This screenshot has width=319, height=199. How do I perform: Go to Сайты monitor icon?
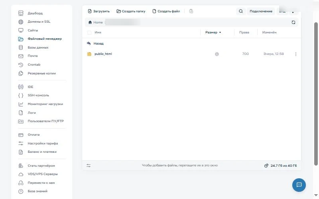click(21, 31)
